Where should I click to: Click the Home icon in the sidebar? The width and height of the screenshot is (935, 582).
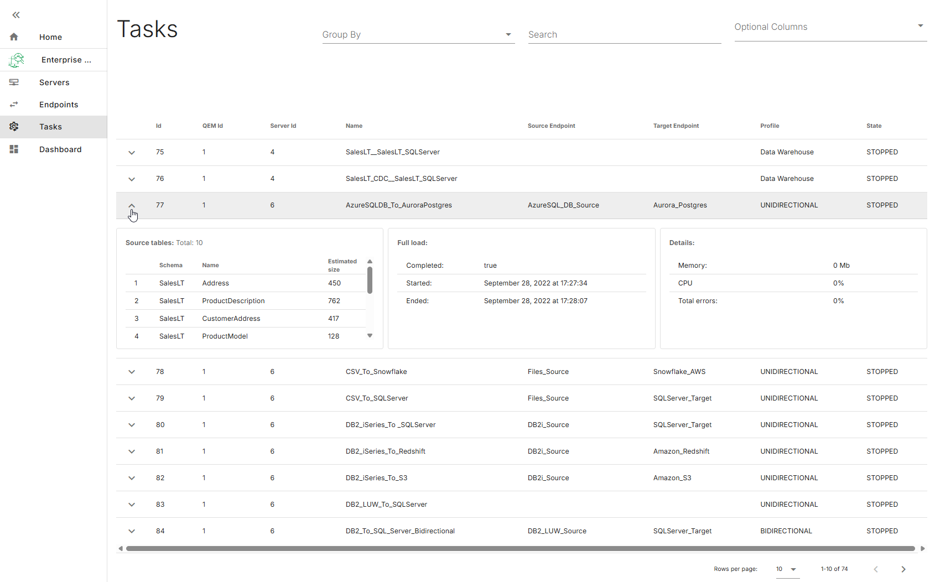(14, 37)
